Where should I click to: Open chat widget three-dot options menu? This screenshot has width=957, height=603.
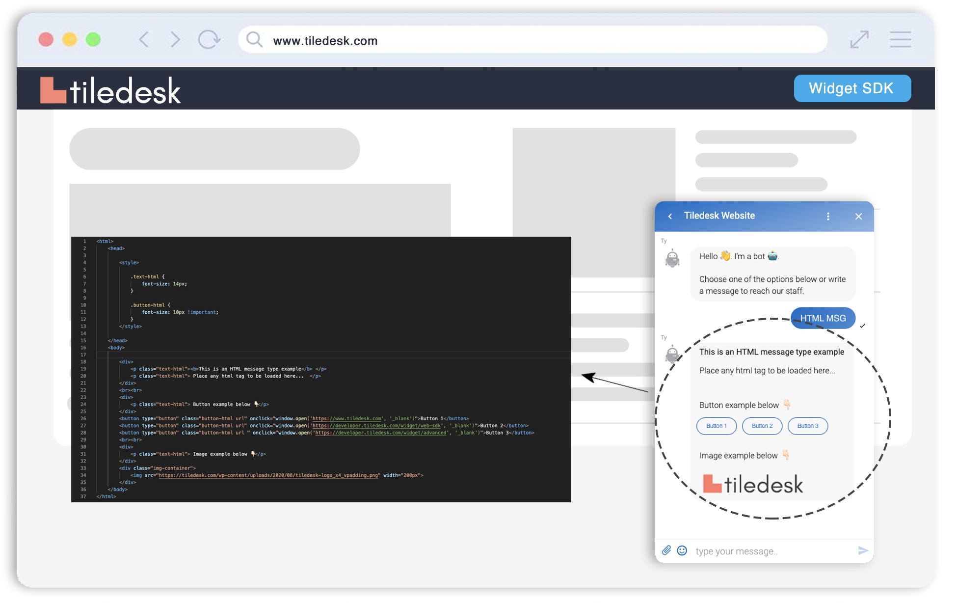[828, 217]
